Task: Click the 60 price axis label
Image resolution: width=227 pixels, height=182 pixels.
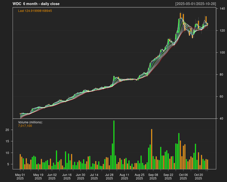Action: click(221, 97)
